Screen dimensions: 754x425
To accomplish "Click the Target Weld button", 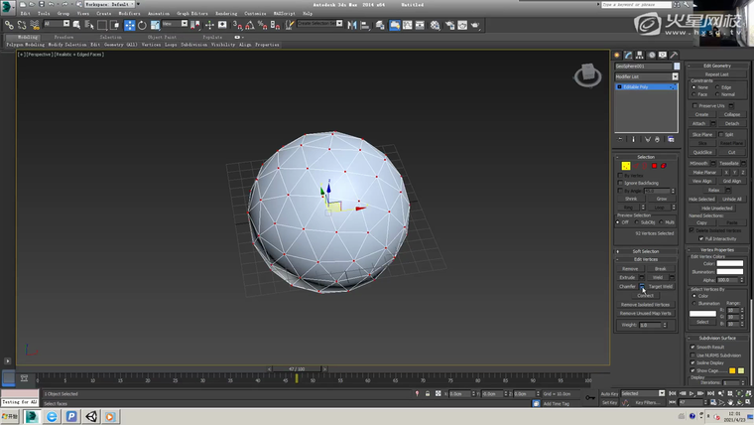I will coord(661,286).
